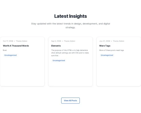Click Theme Admin author on Jun 21 post
141x113 pixels.
point(118,41)
